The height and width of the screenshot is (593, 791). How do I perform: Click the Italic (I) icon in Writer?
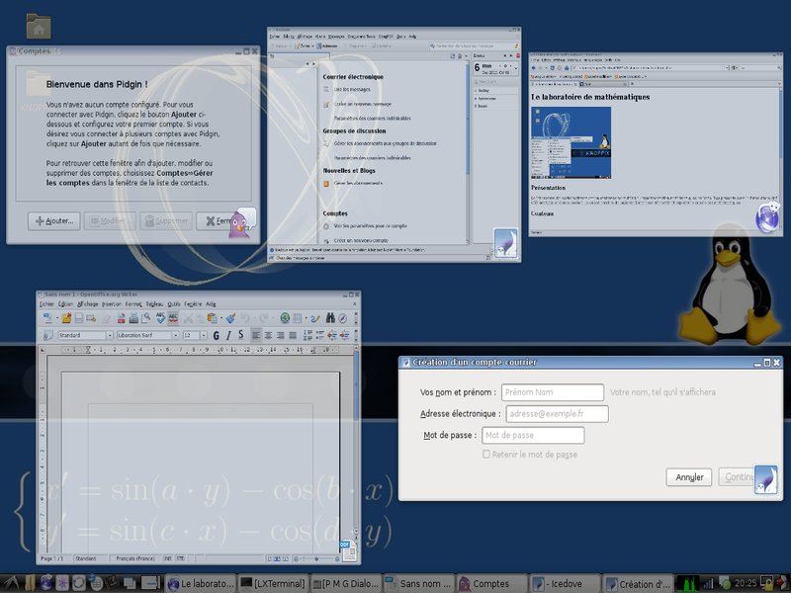(x=227, y=335)
